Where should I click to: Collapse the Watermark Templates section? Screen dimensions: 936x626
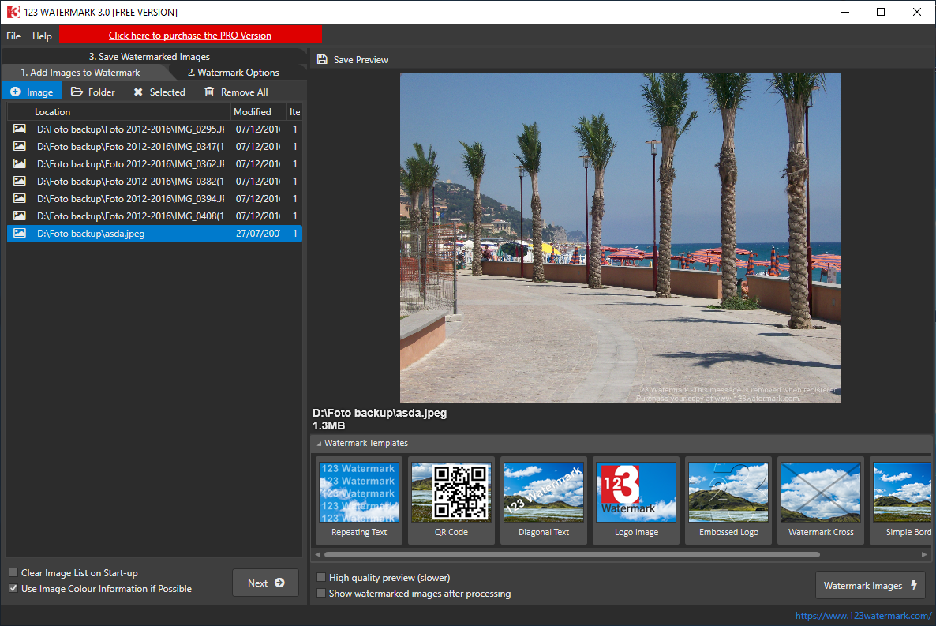pyautogui.click(x=319, y=444)
